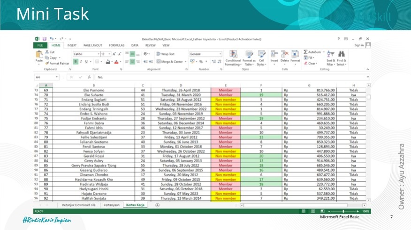Click the Insert cells icon

coord(274,54)
